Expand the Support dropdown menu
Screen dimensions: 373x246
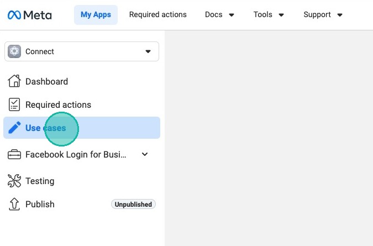click(323, 15)
